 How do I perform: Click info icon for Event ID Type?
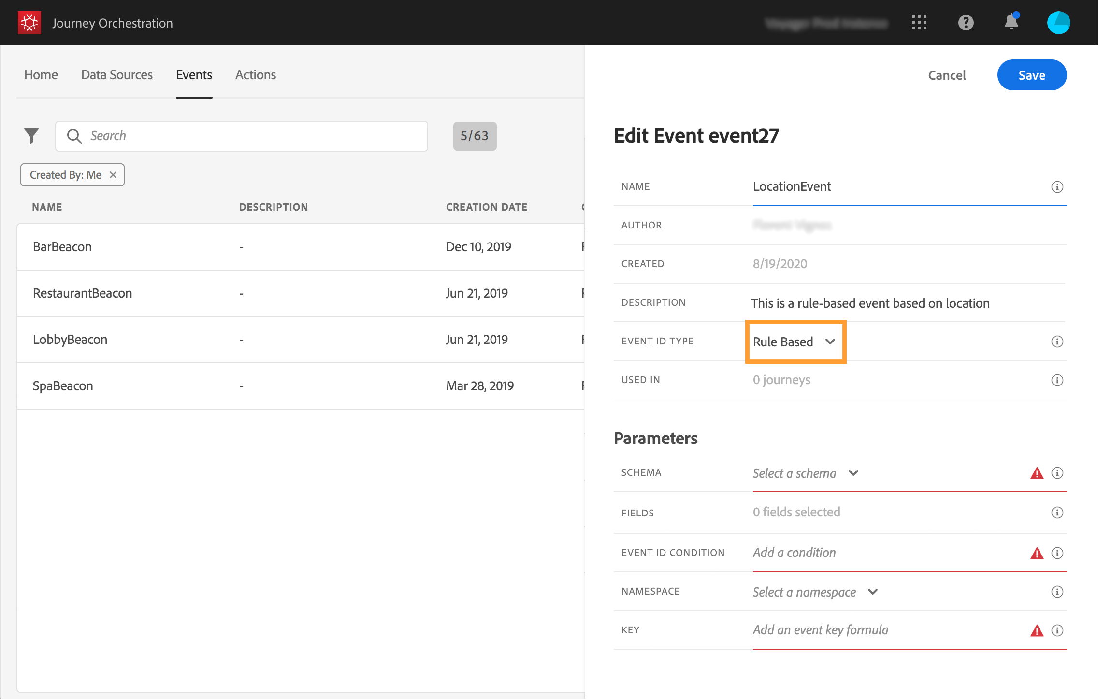1057,342
